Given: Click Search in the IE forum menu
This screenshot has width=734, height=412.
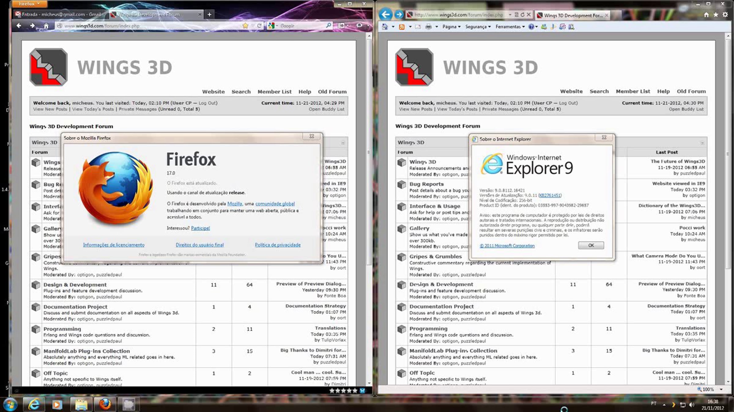Looking at the screenshot, I should click(599, 91).
